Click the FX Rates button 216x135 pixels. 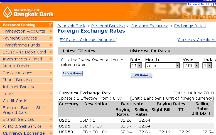point(142,75)
